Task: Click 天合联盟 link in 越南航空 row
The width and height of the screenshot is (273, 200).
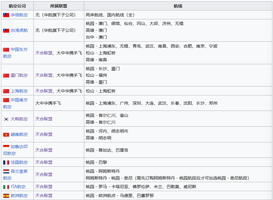Action: coord(44,134)
